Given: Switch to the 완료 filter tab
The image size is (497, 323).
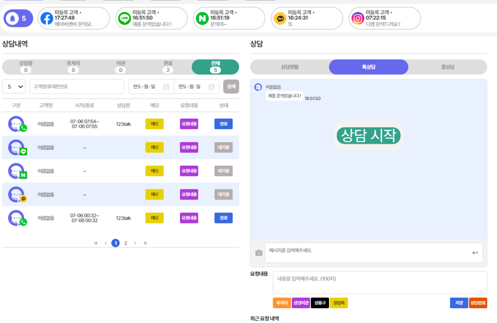Looking at the screenshot, I should point(168,66).
